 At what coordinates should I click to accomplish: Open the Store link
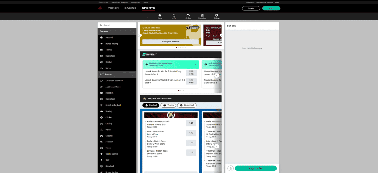[x=146, y=2]
